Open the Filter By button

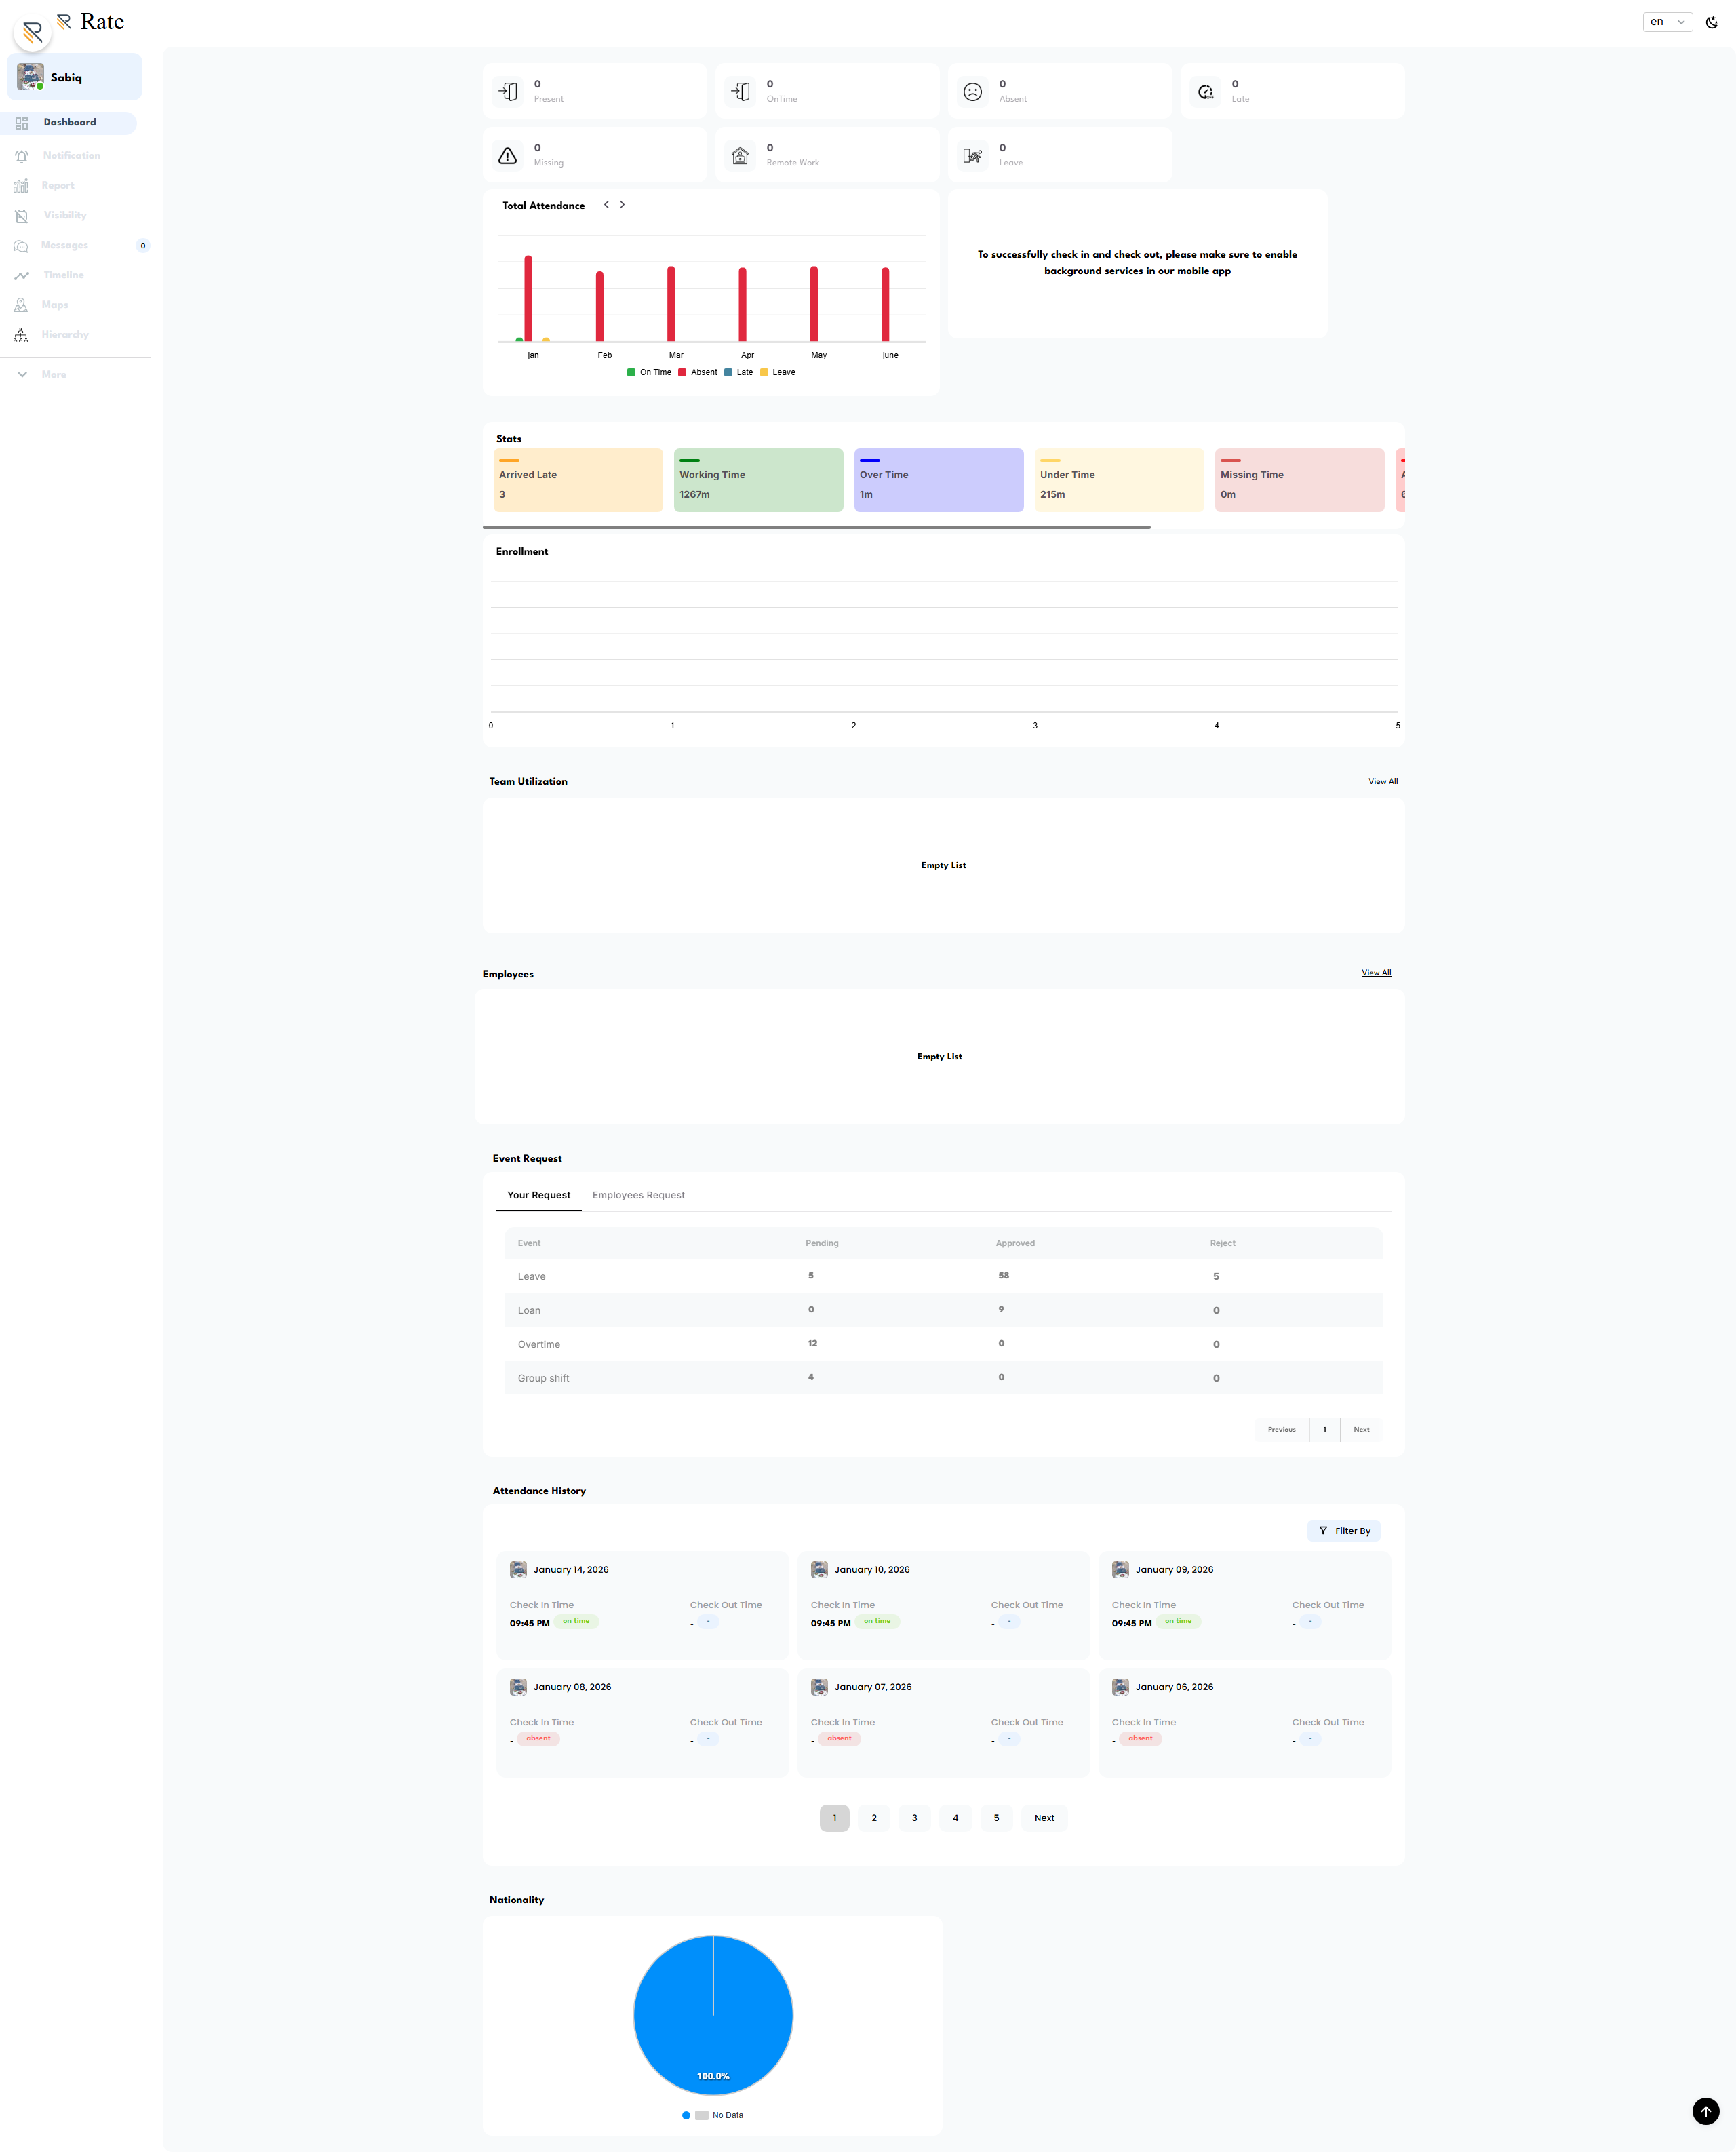pos(1344,1531)
